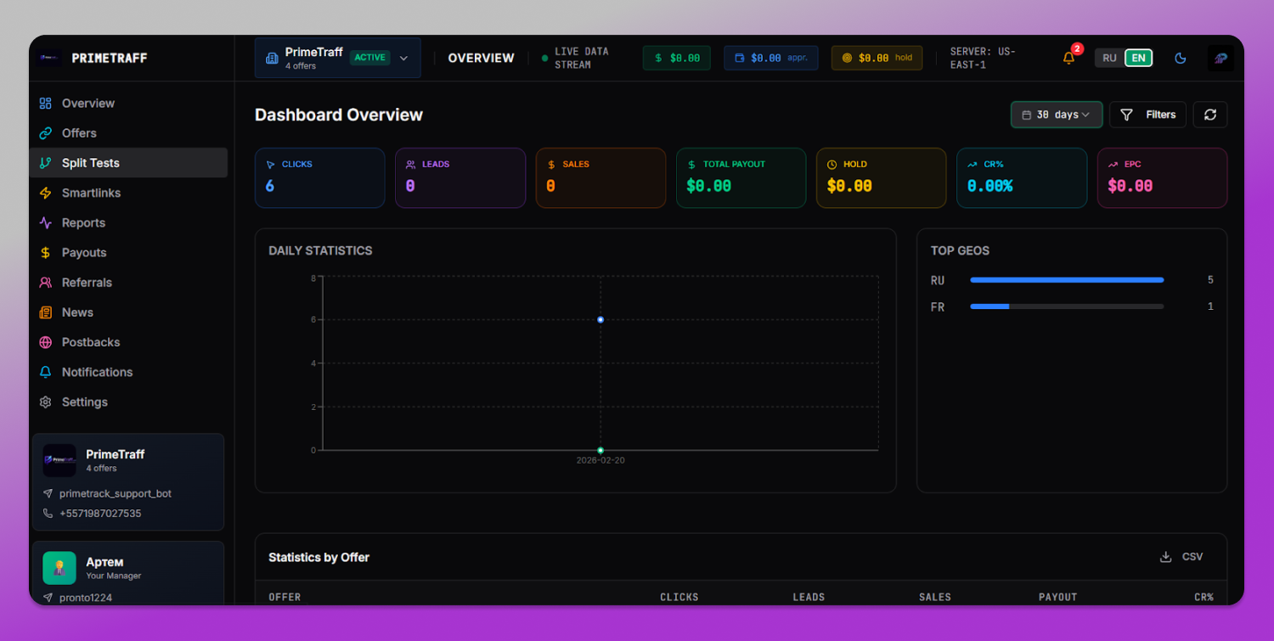Click the Referrals people icon in the sidebar
Image resolution: width=1274 pixels, height=641 pixels.
46,282
